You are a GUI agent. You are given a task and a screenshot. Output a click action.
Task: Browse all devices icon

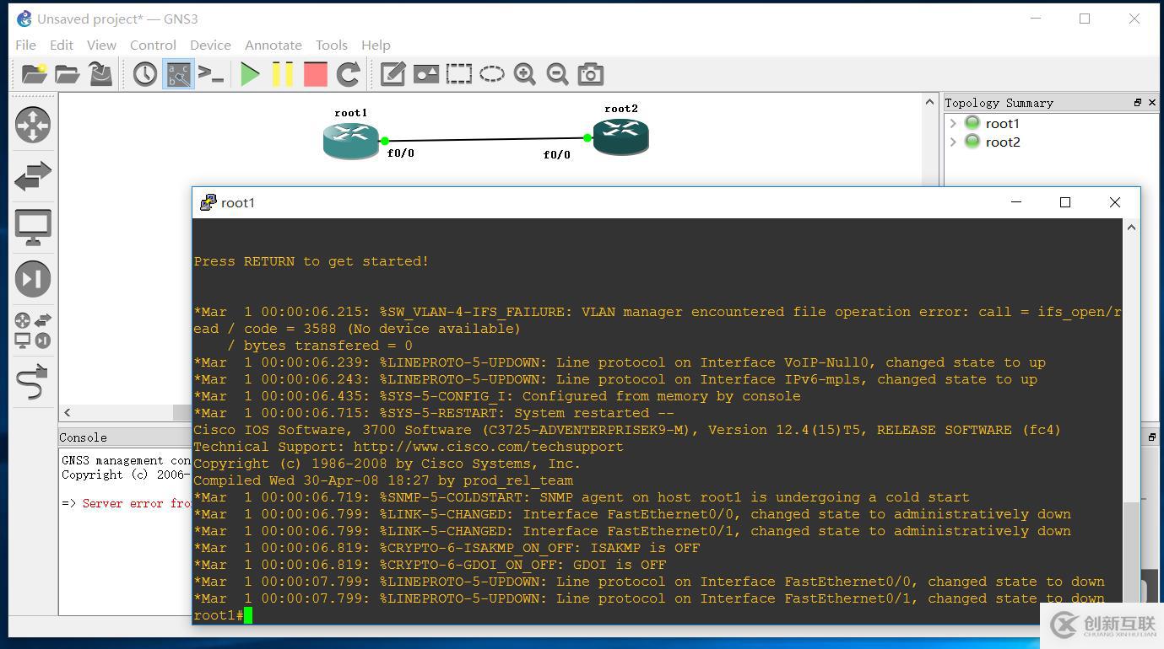pyautogui.click(x=33, y=330)
